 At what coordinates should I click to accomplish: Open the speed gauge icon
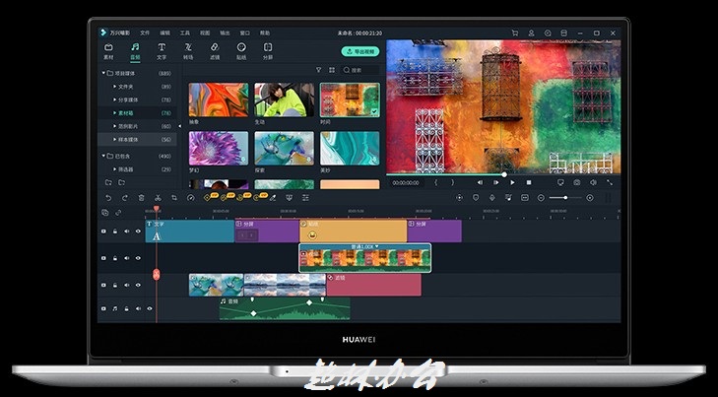pyautogui.click(x=191, y=198)
